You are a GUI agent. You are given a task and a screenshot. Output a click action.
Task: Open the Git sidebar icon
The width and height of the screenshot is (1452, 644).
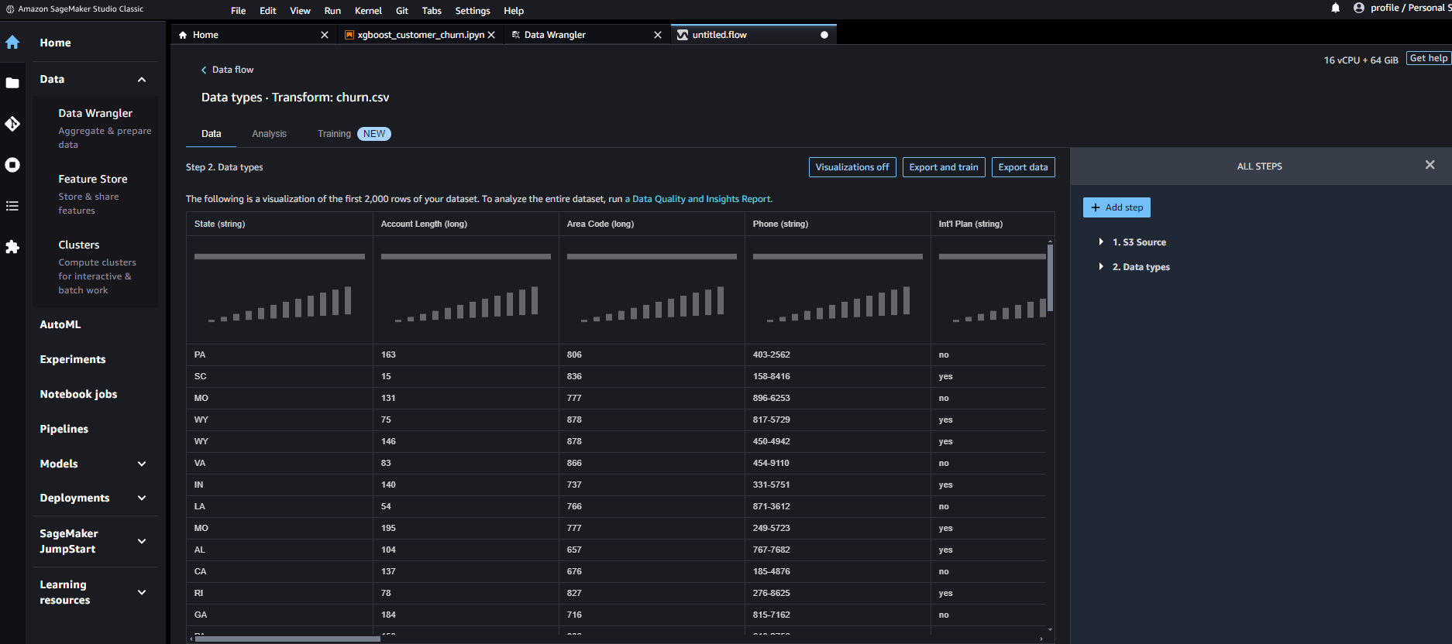click(12, 124)
